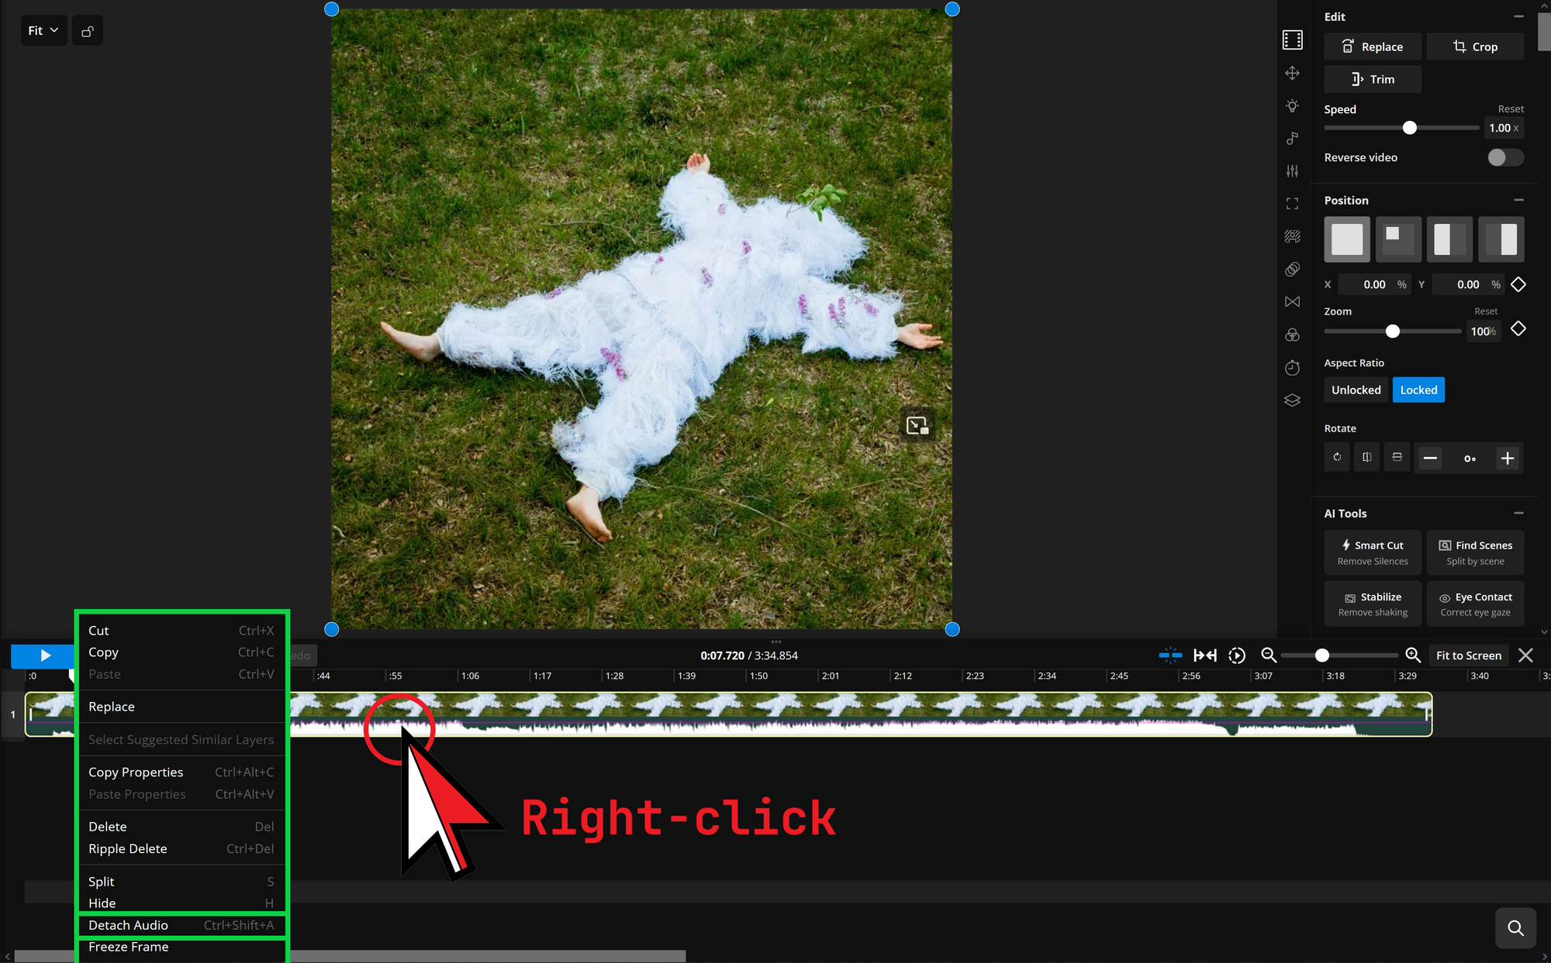Select the move/transform icon in sidebar
This screenshot has height=963, width=1551.
click(1293, 73)
